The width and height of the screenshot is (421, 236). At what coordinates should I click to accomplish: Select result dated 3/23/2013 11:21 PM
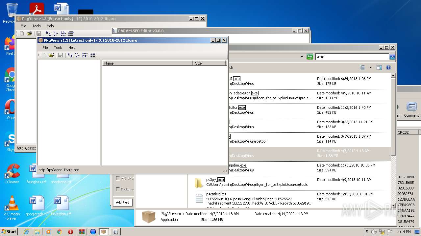click(289, 125)
